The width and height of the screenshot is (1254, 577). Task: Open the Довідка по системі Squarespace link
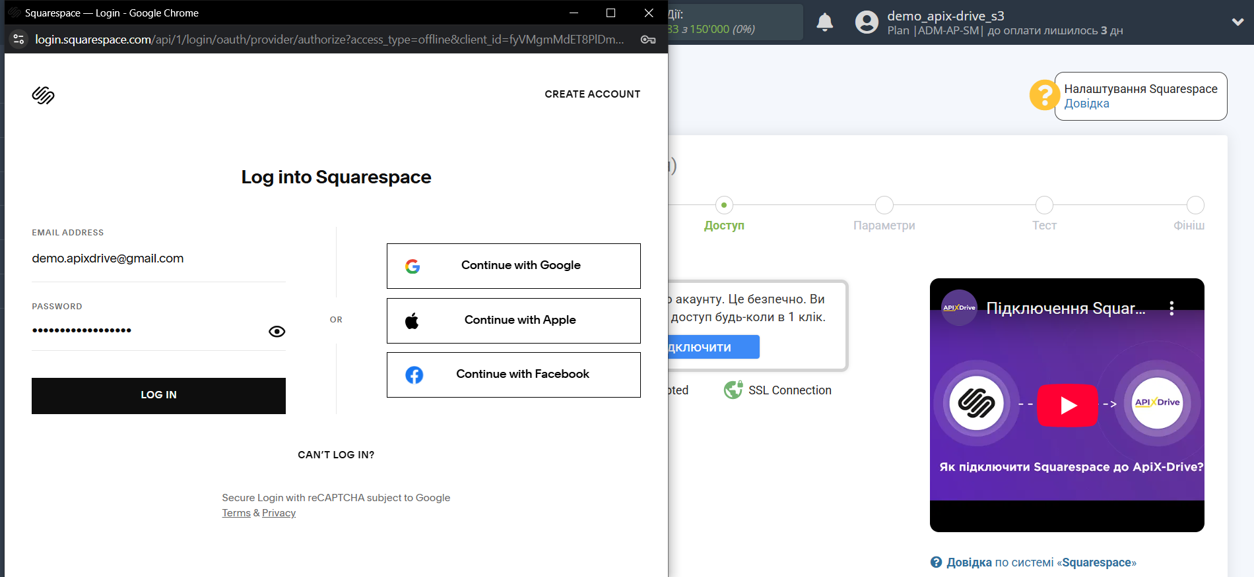pos(1041,562)
